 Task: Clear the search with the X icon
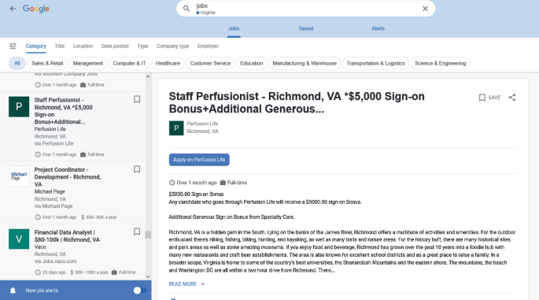(x=425, y=9)
